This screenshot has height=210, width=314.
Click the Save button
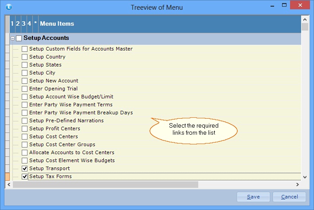click(253, 197)
